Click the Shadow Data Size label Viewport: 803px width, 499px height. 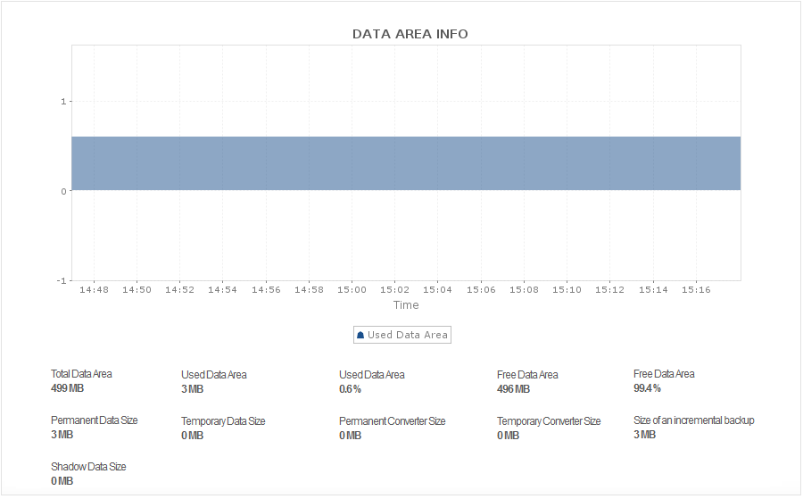[x=88, y=467]
